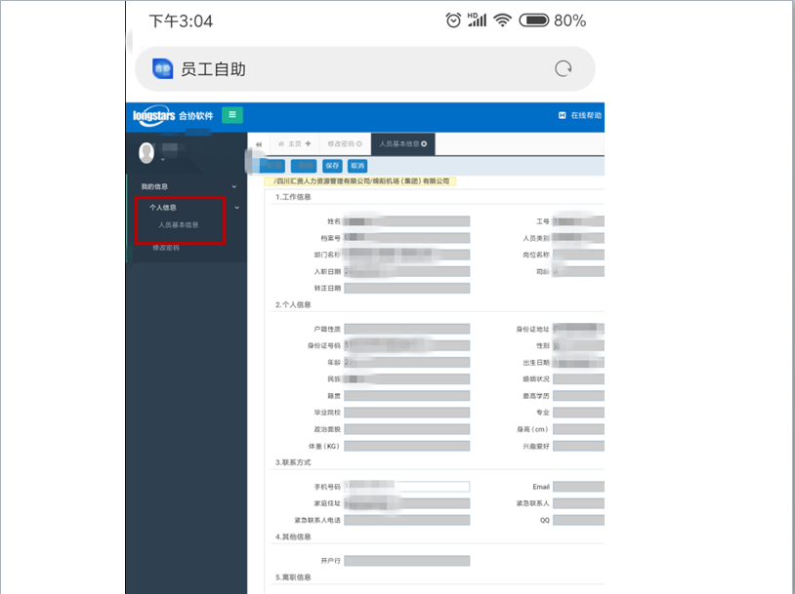
Task: Click the refresh icon in the 员工自助 bar
Action: tap(564, 68)
